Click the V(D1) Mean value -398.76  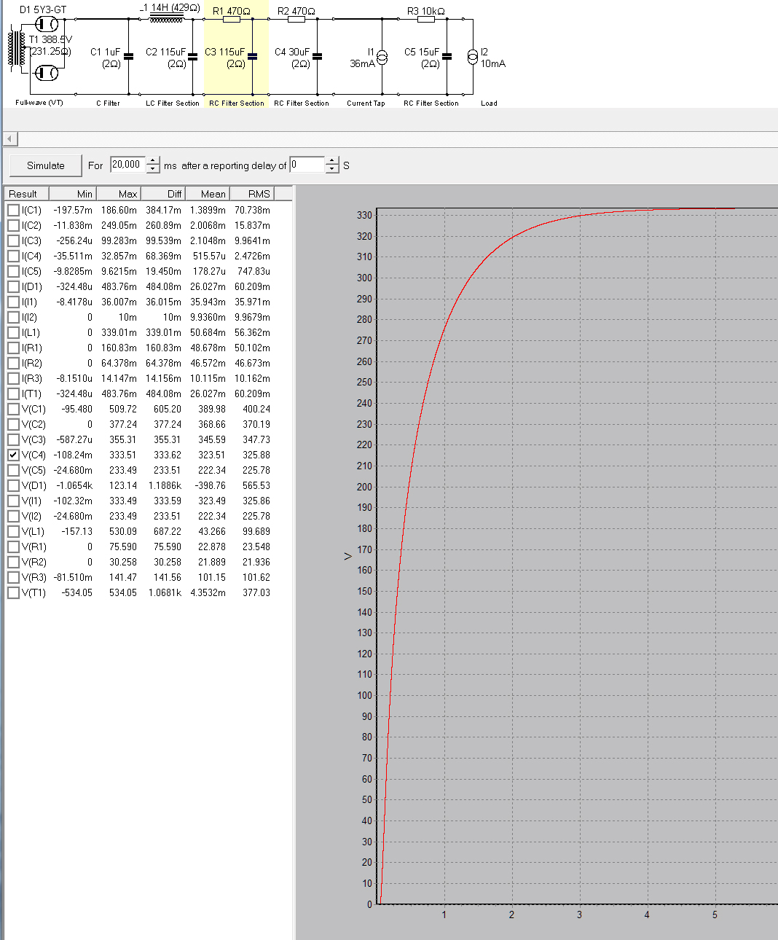pos(210,485)
